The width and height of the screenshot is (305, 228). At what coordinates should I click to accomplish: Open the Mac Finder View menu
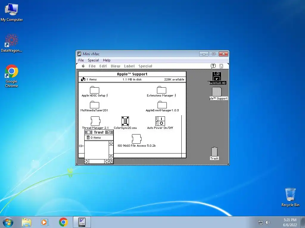tap(116, 66)
